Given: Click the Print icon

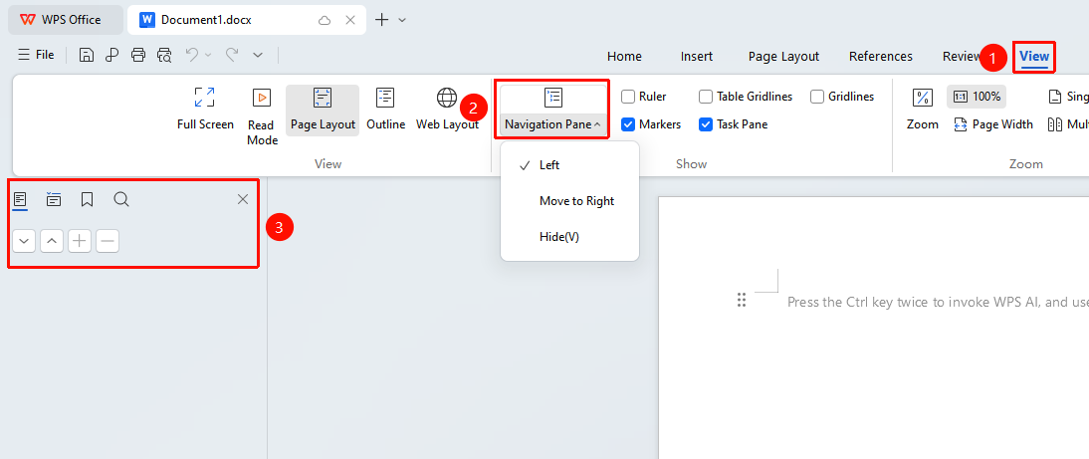Looking at the screenshot, I should [x=138, y=55].
